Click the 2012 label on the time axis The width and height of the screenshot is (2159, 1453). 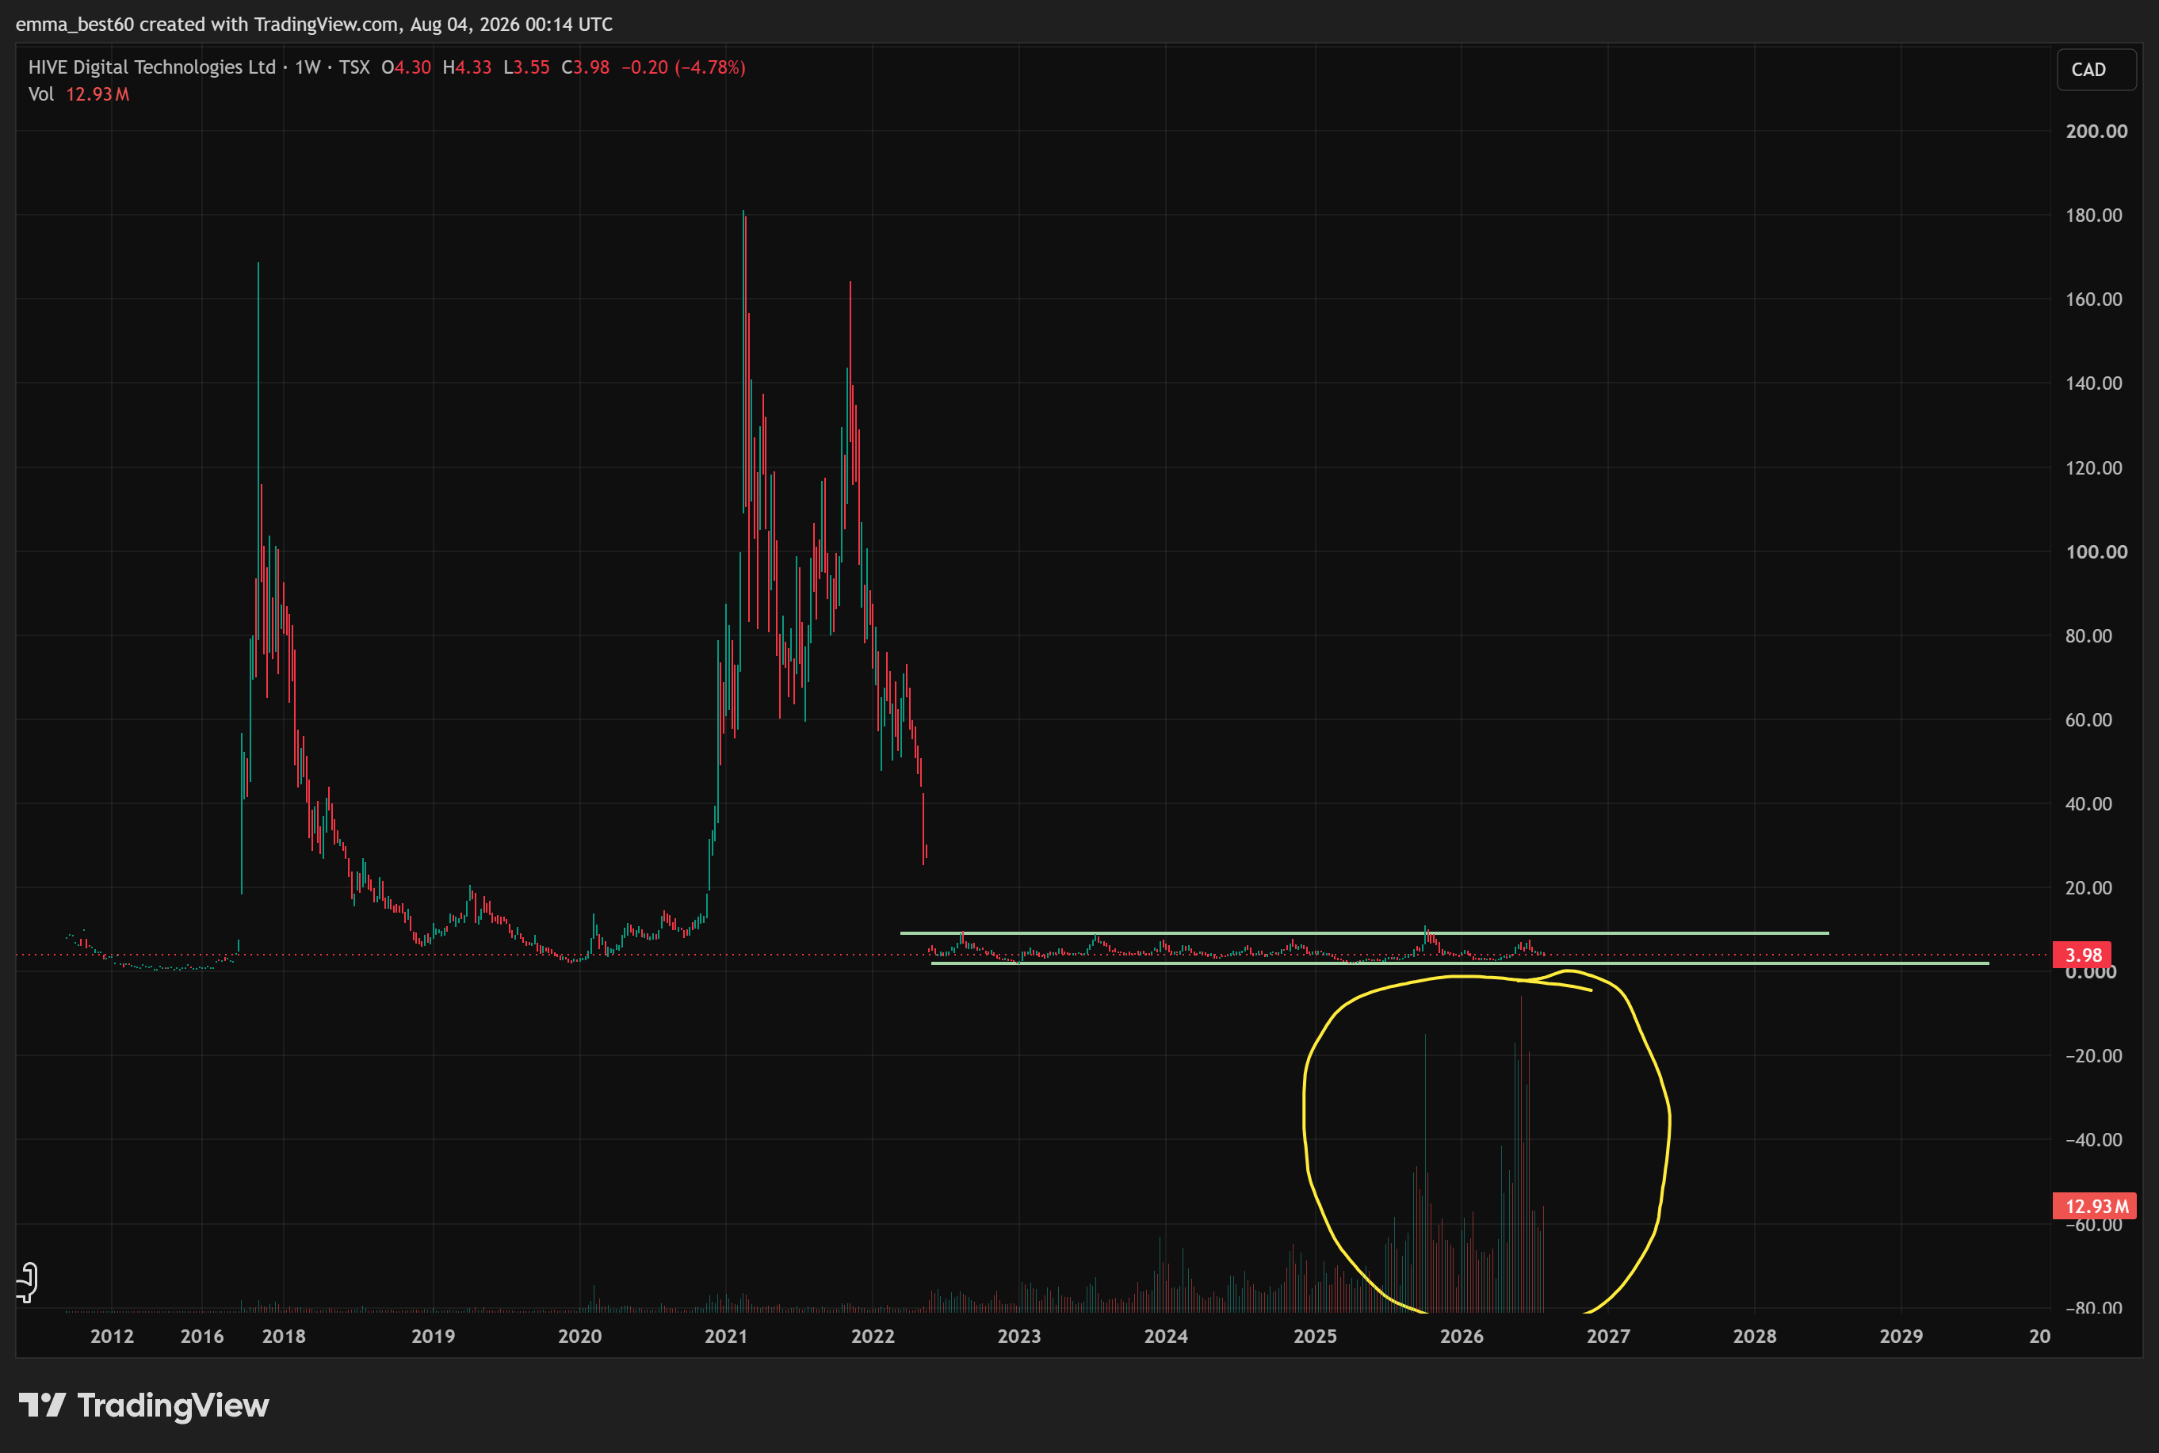point(113,1335)
